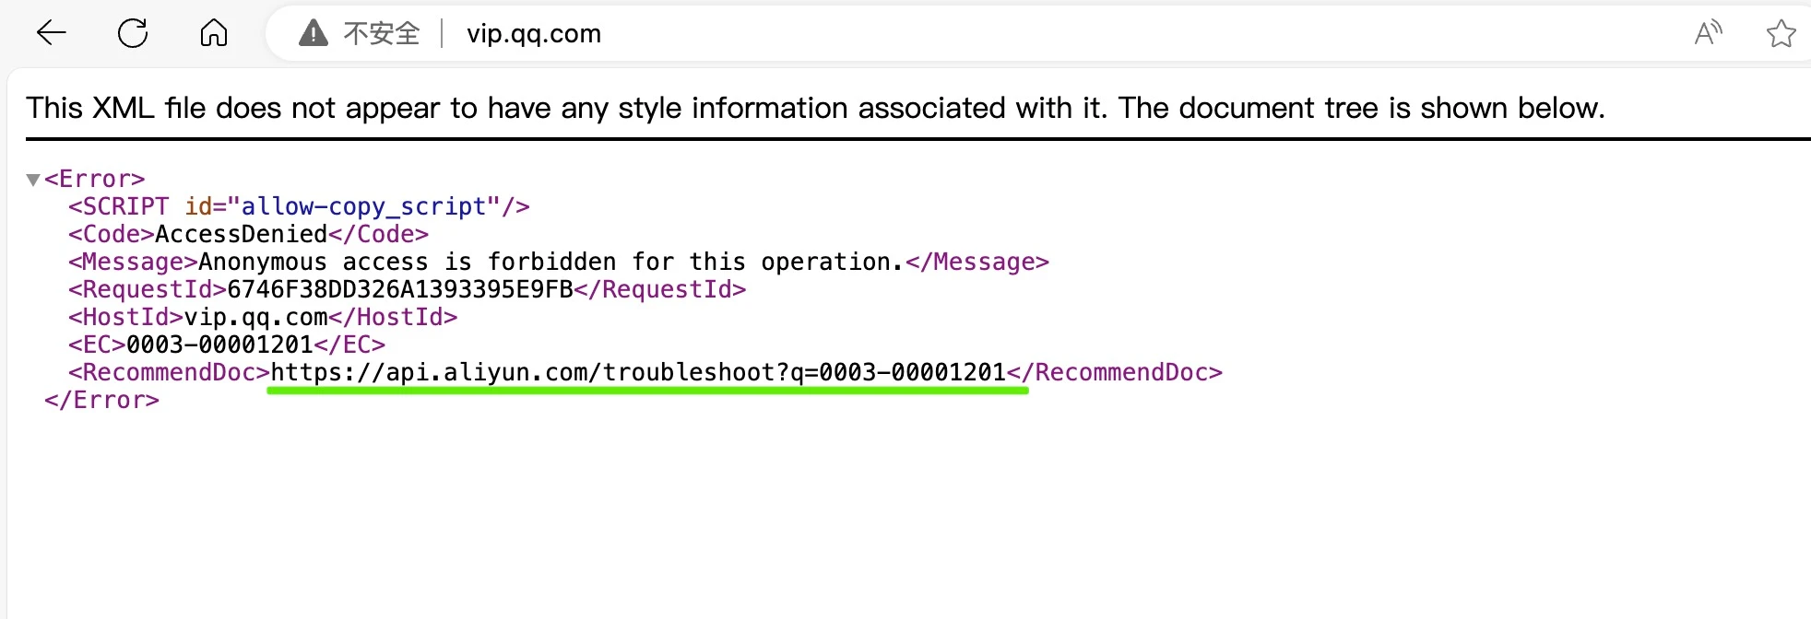Click the AccessDenied code text
Screen dimensions: 1811x619
coord(241,235)
